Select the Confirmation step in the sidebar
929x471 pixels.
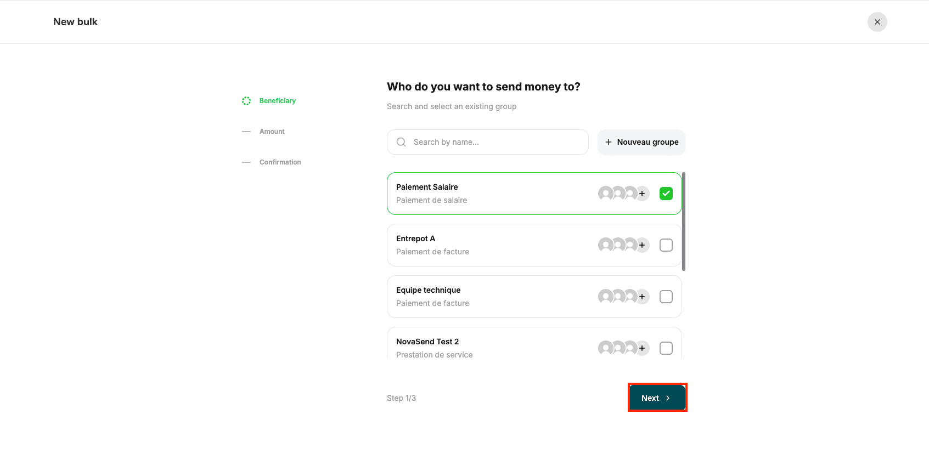pos(280,162)
